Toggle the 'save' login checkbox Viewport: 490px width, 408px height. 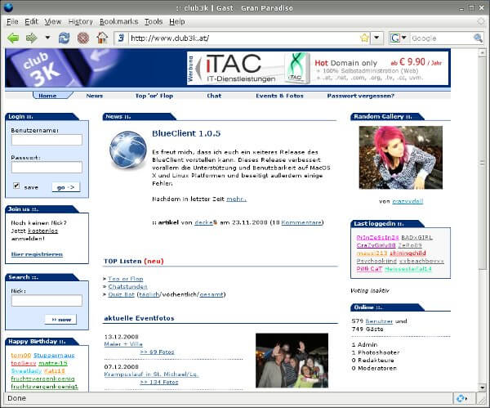(x=16, y=186)
